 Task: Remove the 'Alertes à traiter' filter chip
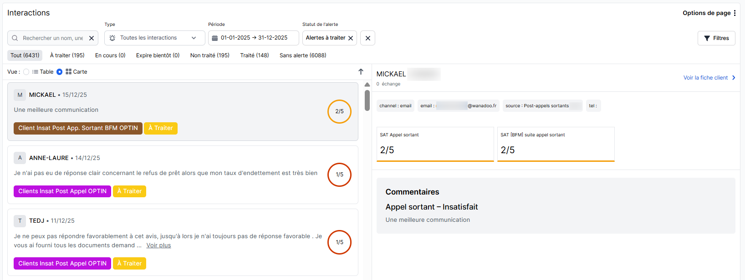pos(351,38)
